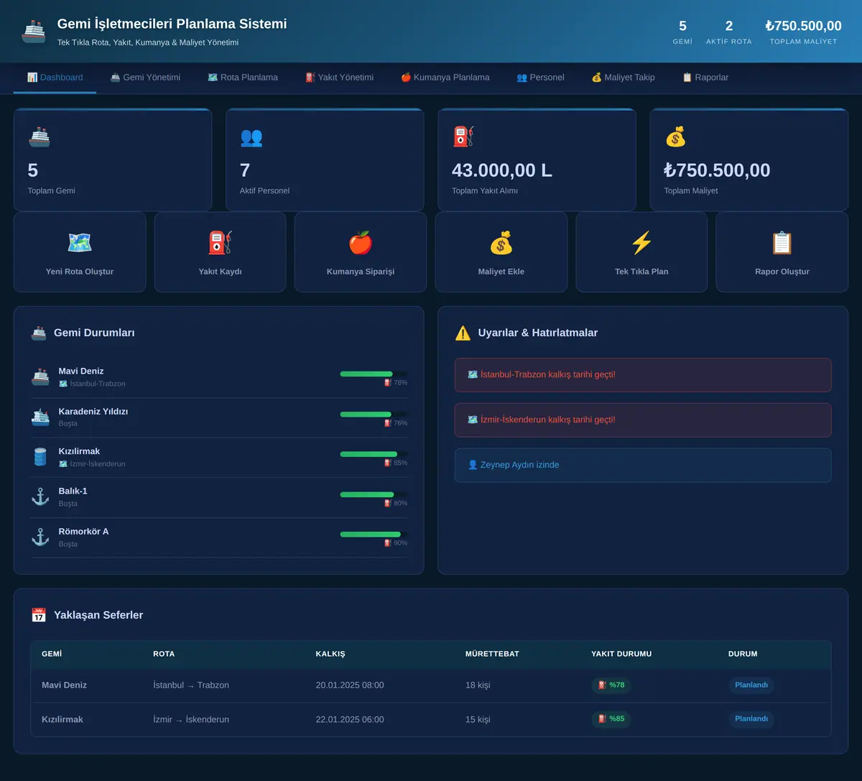
Task: Click the ship icon on Toplam Gemi card
Action: (39, 137)
